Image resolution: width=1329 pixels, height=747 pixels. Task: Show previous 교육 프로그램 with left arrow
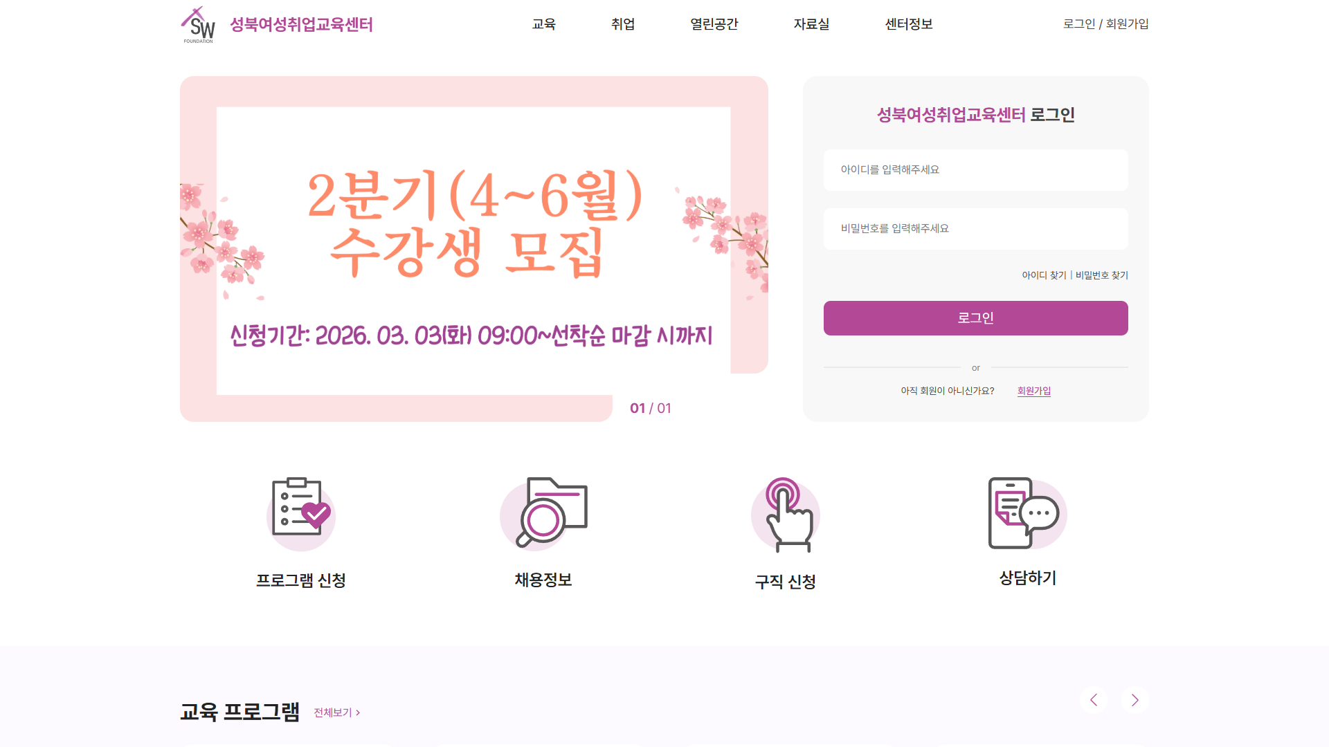(x=1094, y=700)
